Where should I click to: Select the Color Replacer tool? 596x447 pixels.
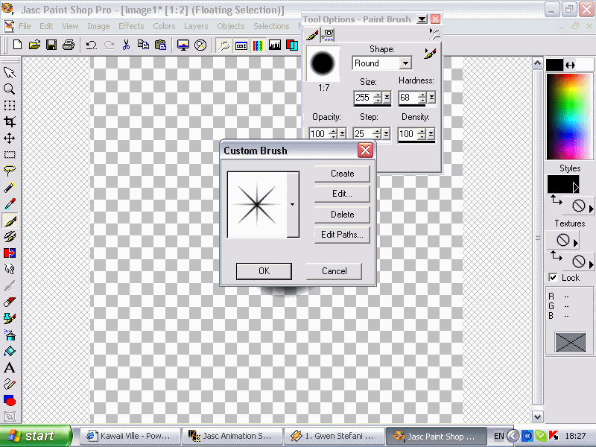coord(9,253)
